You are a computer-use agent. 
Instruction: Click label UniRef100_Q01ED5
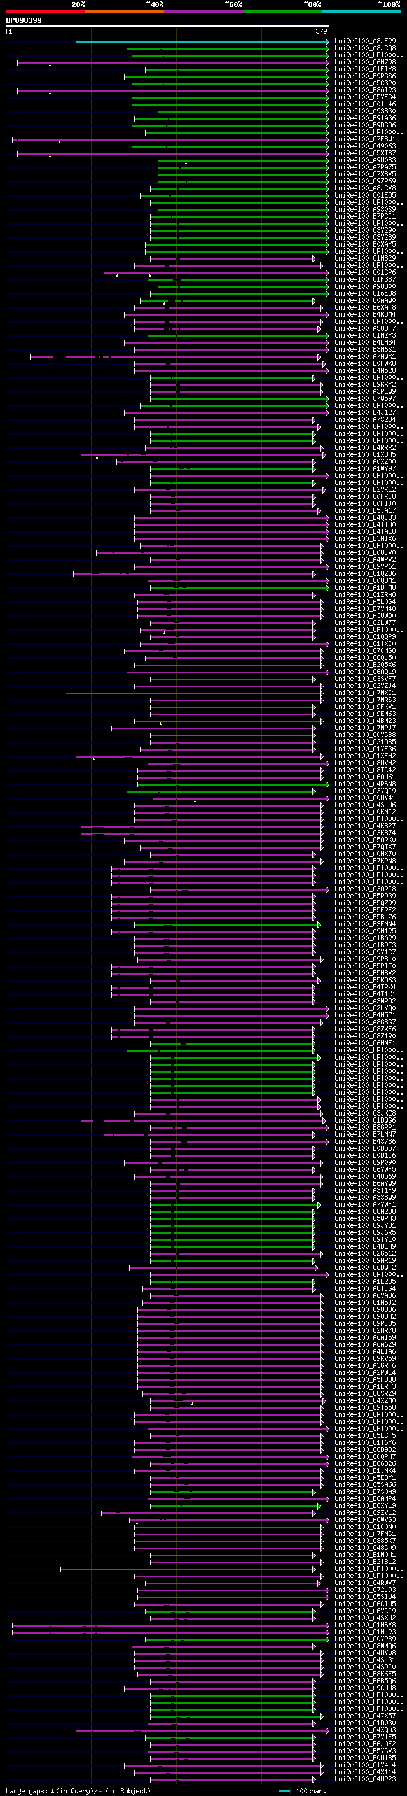pyautogui.click(x=365, y=195)
